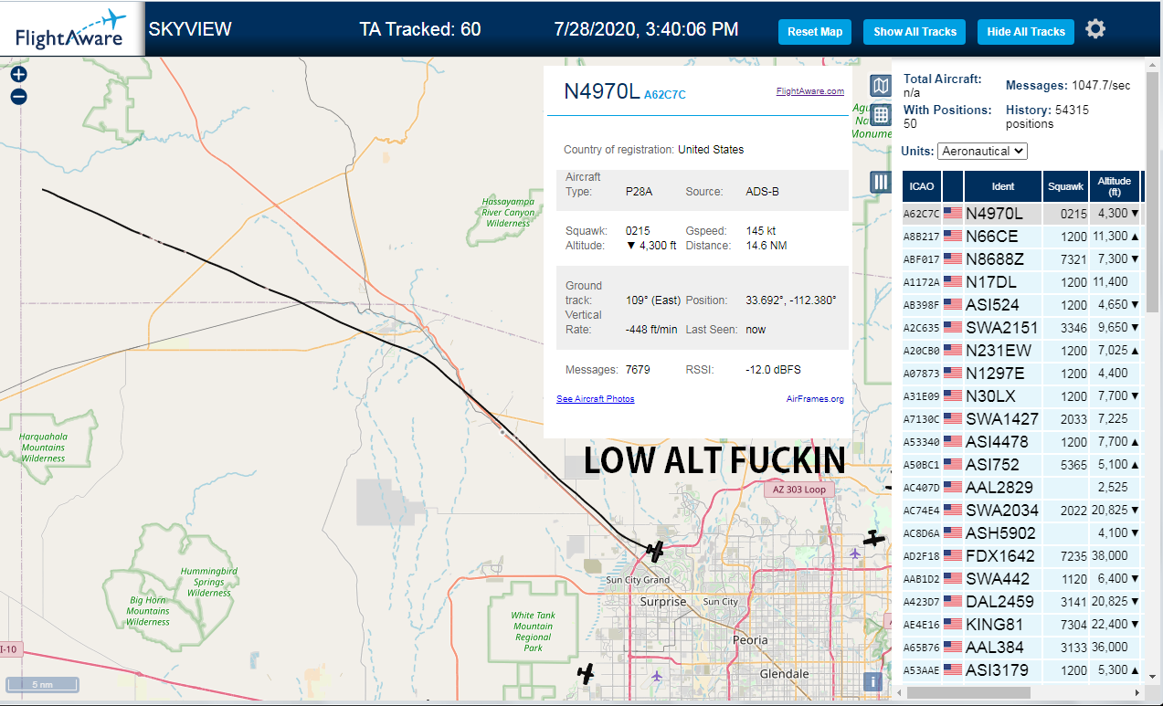The height and width of the screenshot is (706, 1163).
Task: Open See Aircraft Photos link
Action: tap(595, 399)
